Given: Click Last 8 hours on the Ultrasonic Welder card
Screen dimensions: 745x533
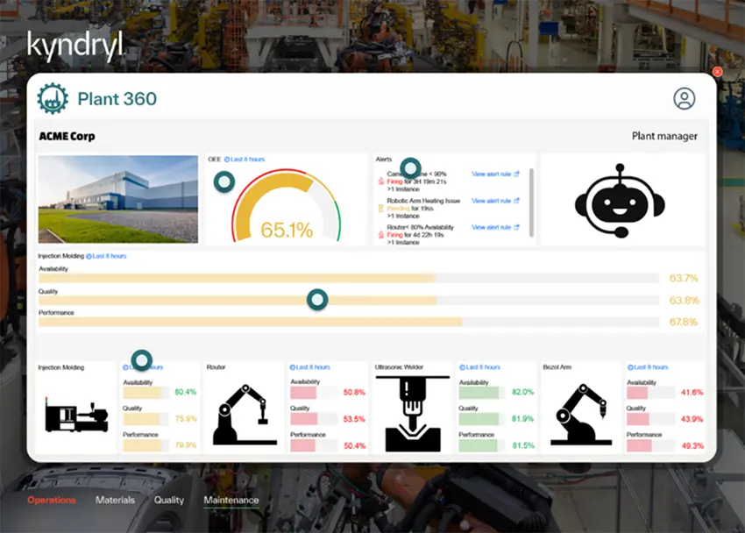Looking at the screenshot, I should pos(480,367).
